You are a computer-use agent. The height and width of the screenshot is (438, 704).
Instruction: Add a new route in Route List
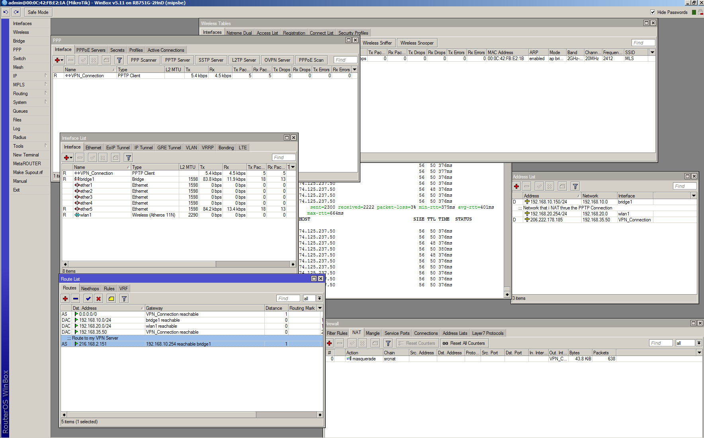coord(65,298)
